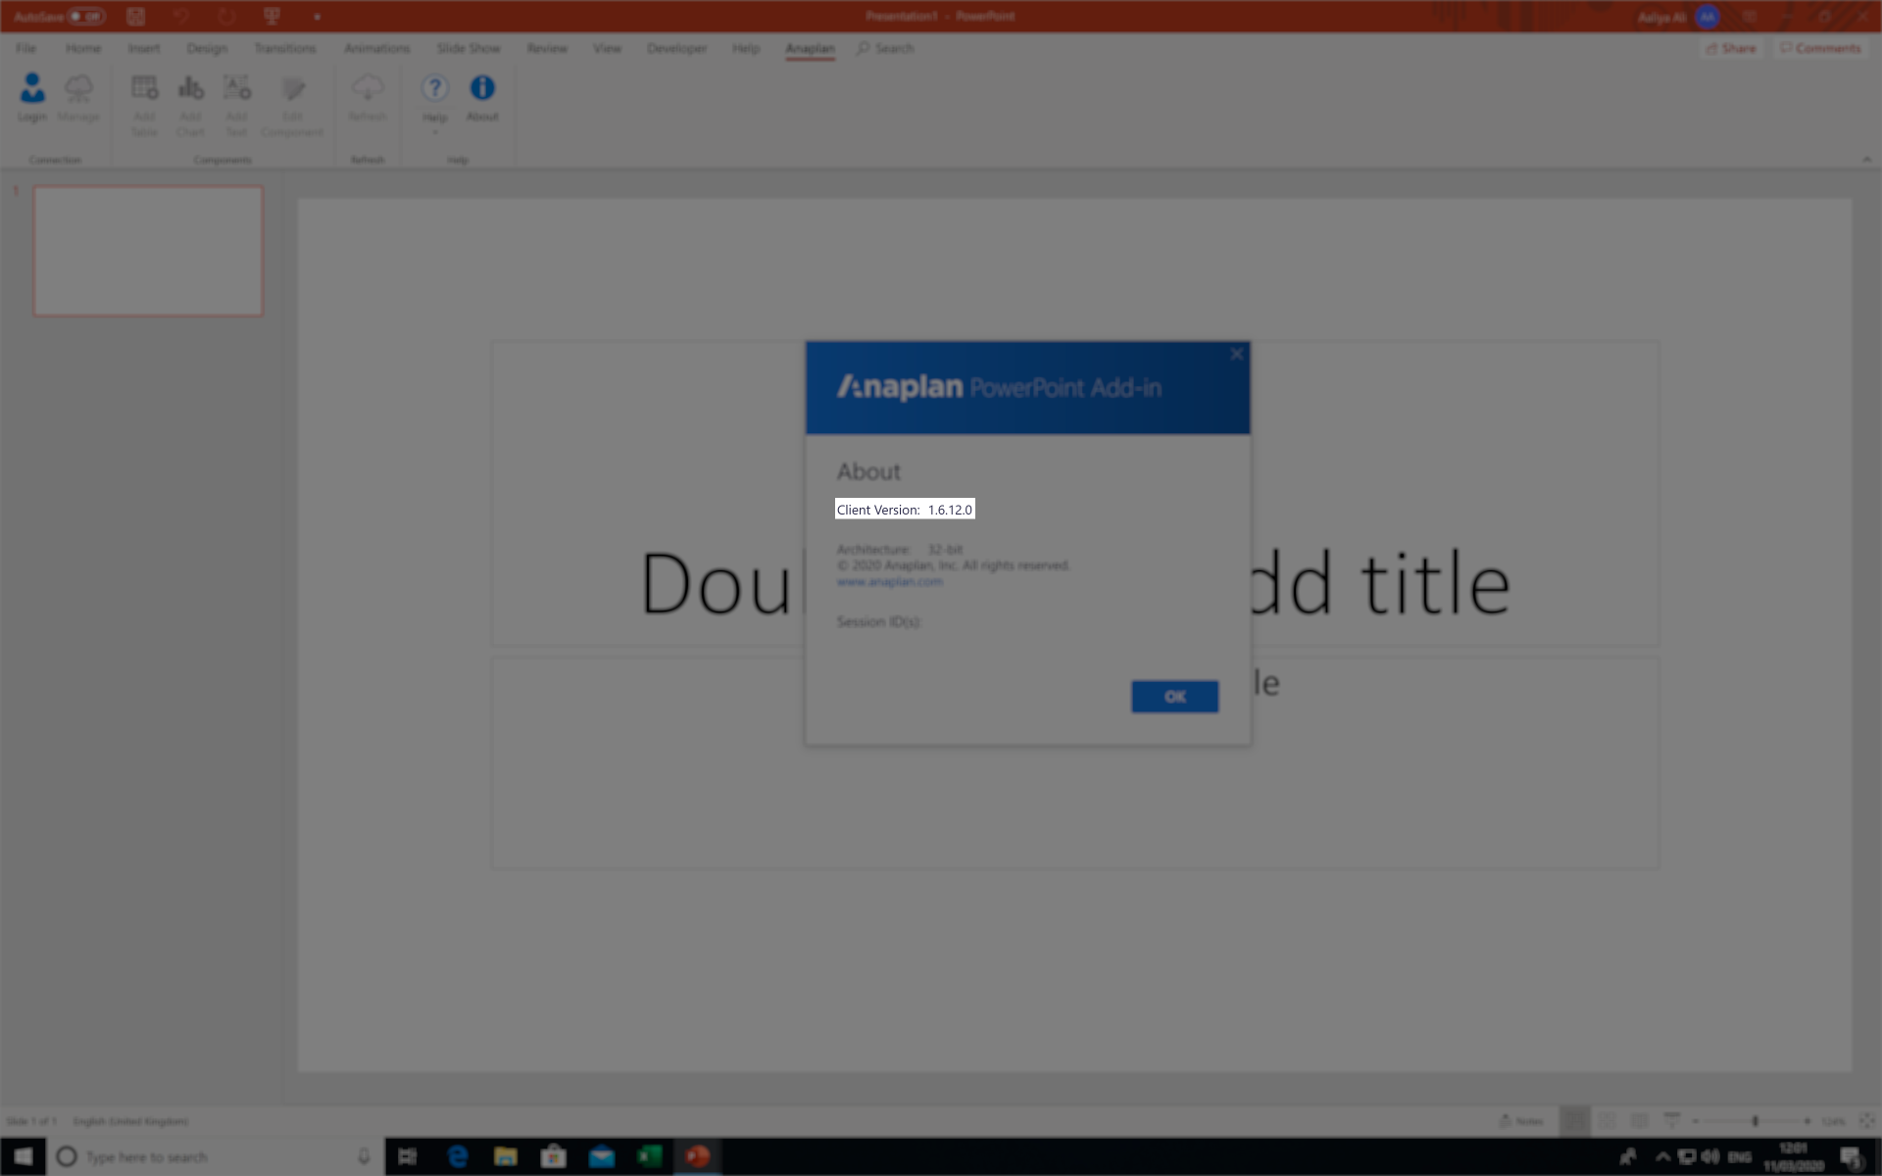
Task: Click the Undo arrow icon
Action: point(181,17)
